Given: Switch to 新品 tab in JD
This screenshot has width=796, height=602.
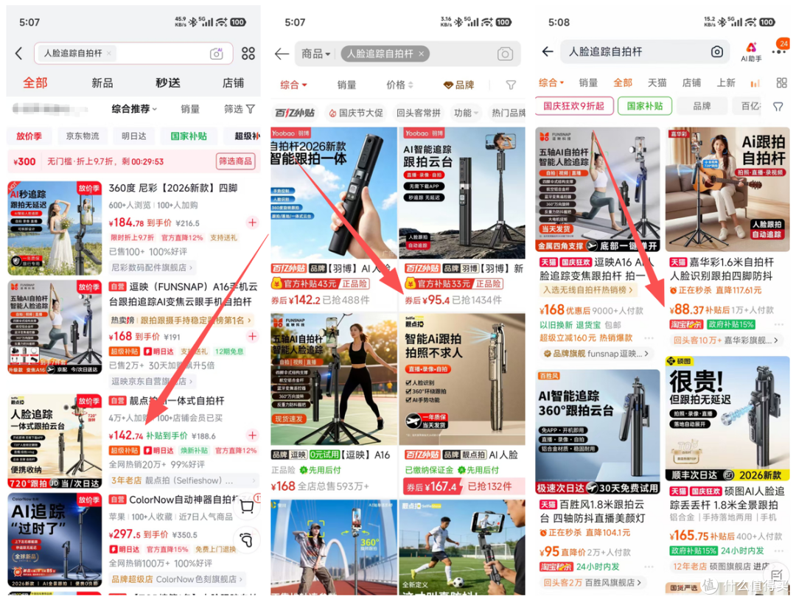Looking at the screenshot, I should click(x=102, y=83).
